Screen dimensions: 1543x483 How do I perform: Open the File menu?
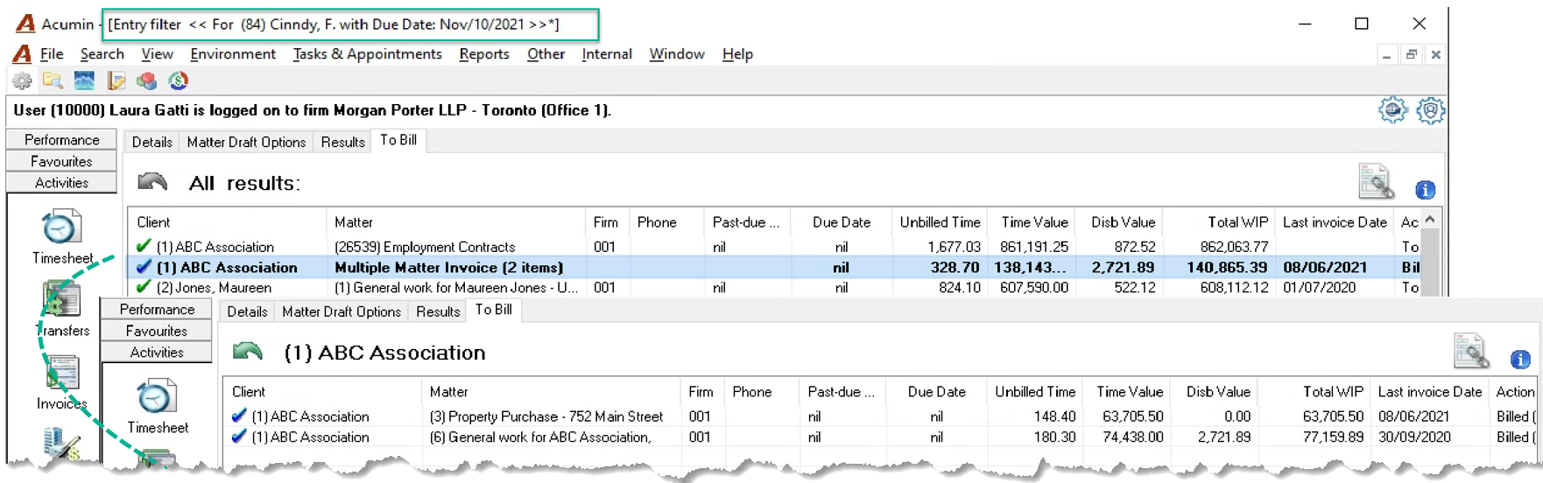pyautogui.click(x=52, y=54)
